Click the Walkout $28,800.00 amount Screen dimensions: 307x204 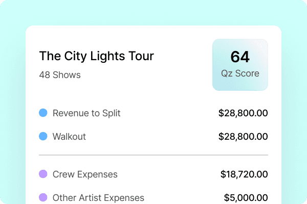point(243,137)
